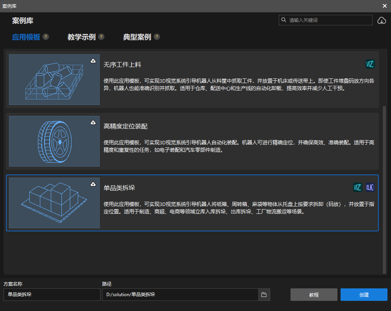Click the download cloud on 单品类拆垛 thumbnail
This screenshot has width=391, height=311.
[x=93, y=184]
